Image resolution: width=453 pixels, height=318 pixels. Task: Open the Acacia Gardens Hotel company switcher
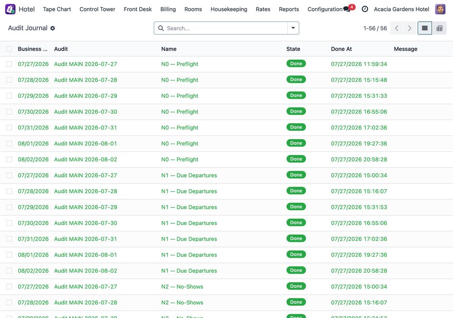pos(401,9)
